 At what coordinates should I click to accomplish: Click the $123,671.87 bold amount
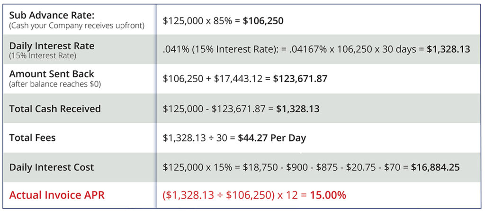[300, 79]
